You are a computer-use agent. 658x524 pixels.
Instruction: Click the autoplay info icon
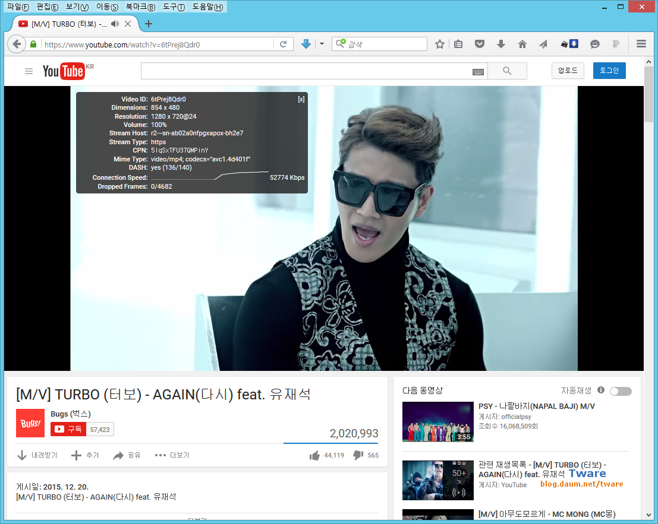pyautogui.click(x=601, y=390)
